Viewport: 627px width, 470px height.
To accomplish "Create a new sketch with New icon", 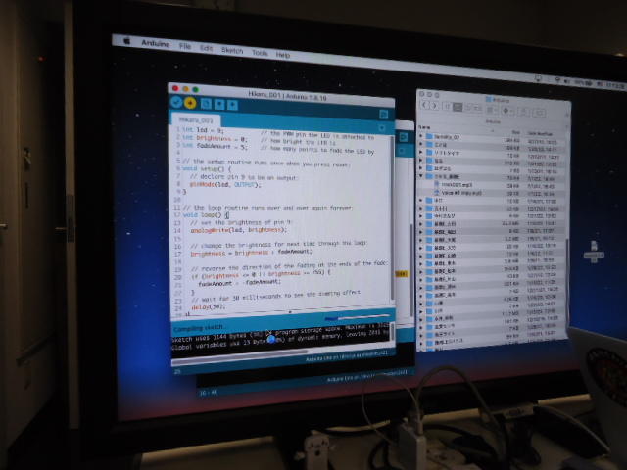I will (206, 104).
